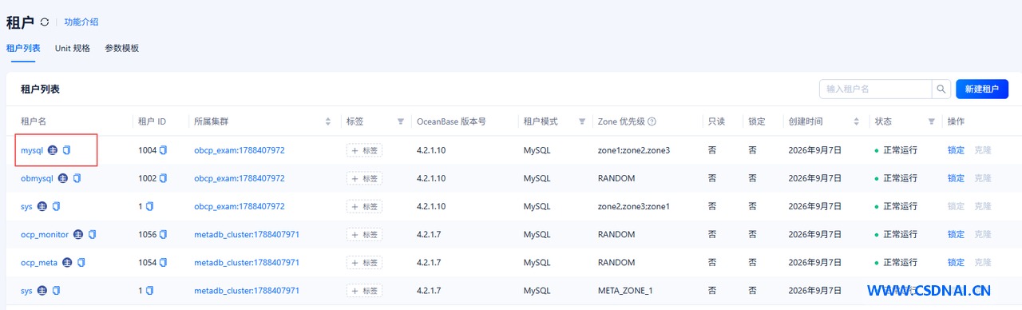Copy sys tenant name in metadb_cluster row

[x=57, y=290]
